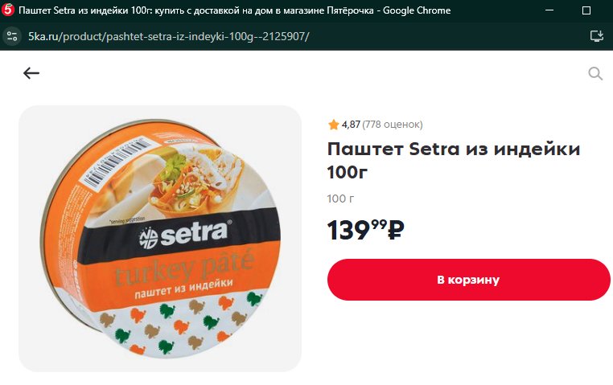Focus the 5ka.ru product URL field

pos(168,36)
